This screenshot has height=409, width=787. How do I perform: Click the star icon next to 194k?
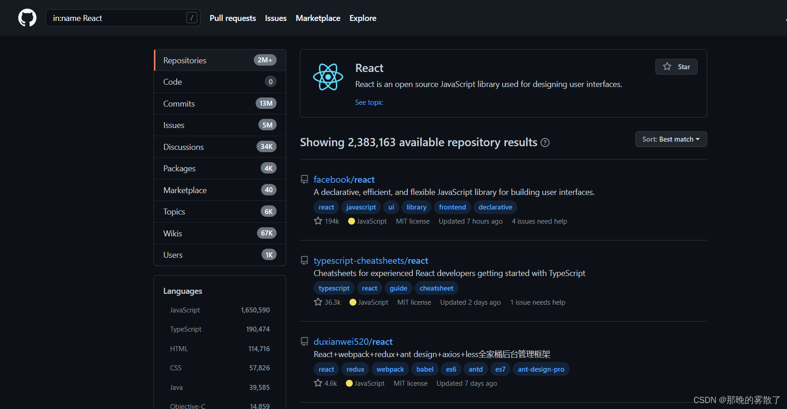[318, 221]
